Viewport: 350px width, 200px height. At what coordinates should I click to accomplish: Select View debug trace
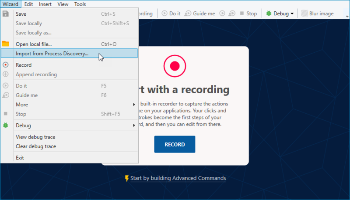[69, 137]
